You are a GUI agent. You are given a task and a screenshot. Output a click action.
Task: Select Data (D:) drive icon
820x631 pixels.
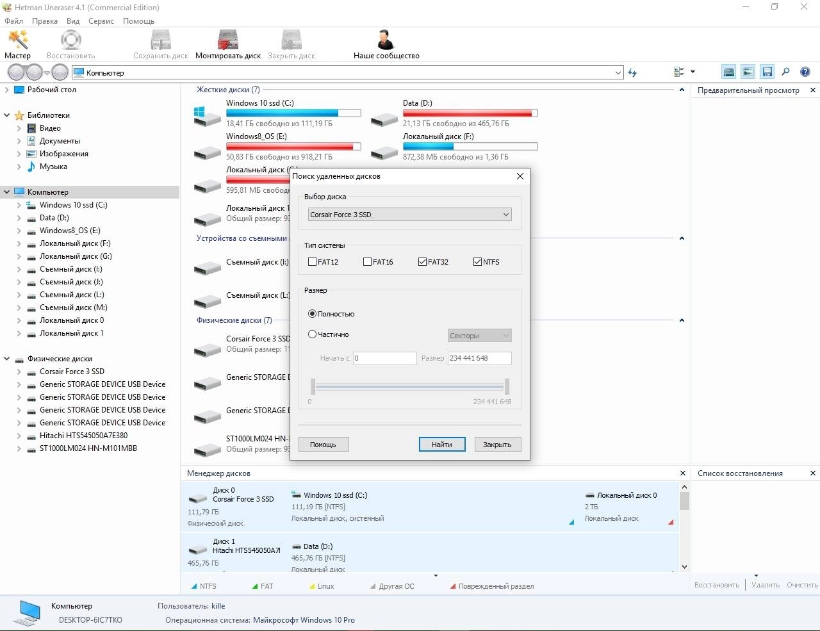(x=384, y=119)
